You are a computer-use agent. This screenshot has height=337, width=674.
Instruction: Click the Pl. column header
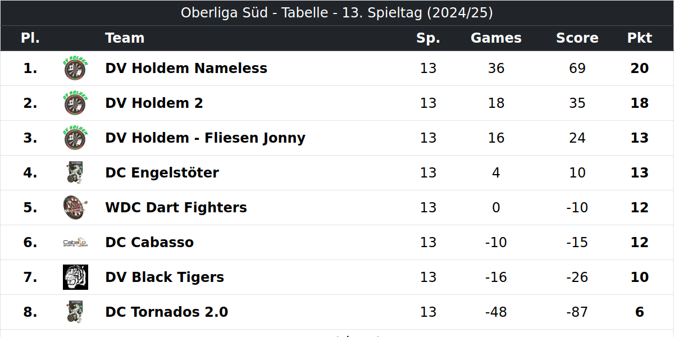pyautogui.click(x=30, y=38)
